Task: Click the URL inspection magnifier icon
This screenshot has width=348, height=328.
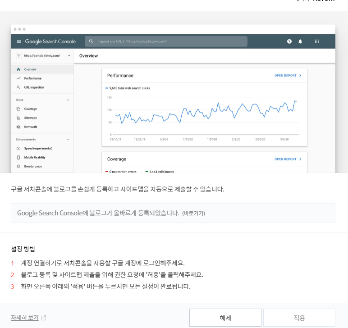Action: point(18,87)
